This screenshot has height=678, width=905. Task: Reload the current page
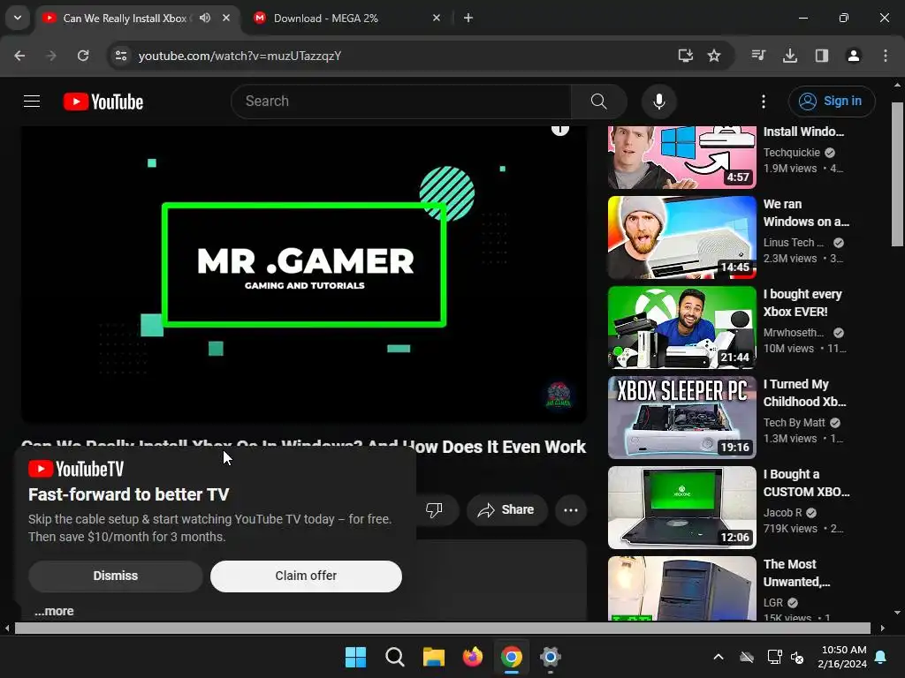point(83,56)
